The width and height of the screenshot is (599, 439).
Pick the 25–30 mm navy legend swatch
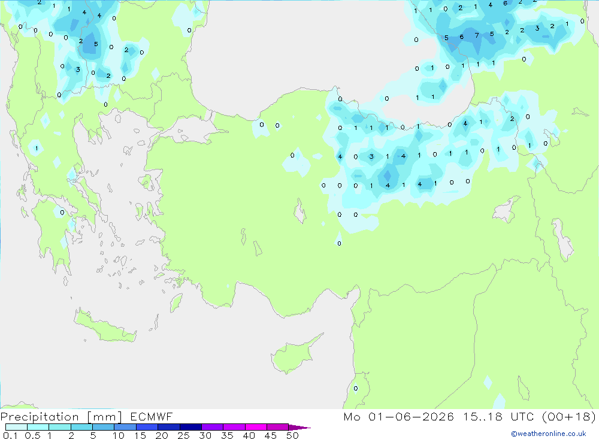[x=190, y=427]
